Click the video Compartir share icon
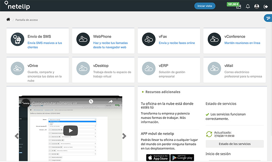 [111, 101]
